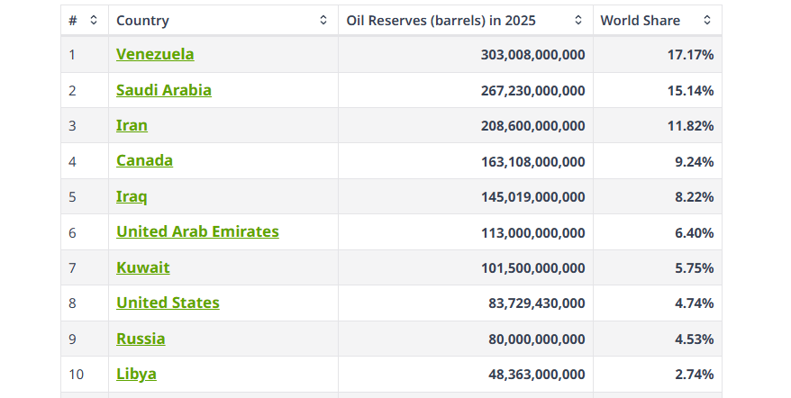This screenshot has width=791, height=398.
Task: Click Venezuela's 303,008,000,000 reserves cell
Action: 532,55
